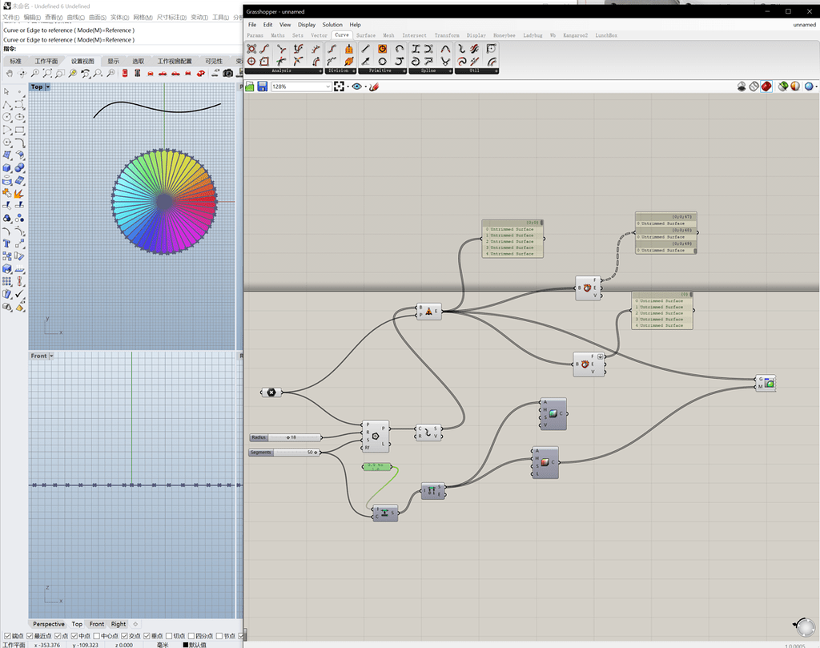Toggle the 切点 osnap checkbox

click(x=168, y=636)
